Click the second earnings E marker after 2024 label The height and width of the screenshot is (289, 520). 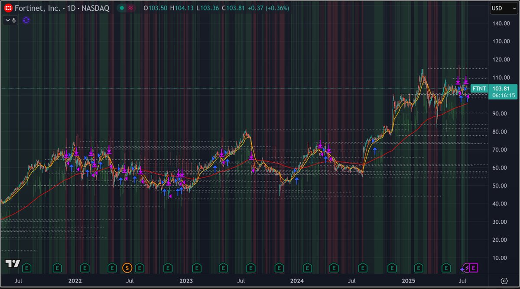[x=334, y=268]
